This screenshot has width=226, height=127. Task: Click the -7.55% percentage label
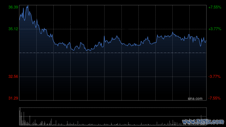[214, 98]
